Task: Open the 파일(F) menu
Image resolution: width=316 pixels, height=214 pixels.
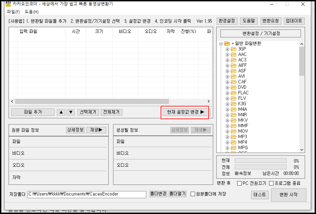Action: pyautogui.click(x=13, y=12)
